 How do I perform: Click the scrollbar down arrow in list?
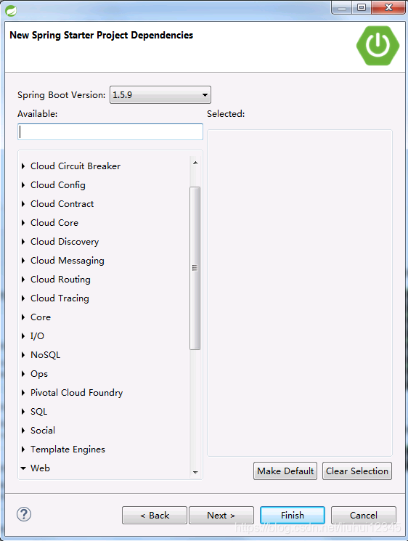(x=195, y=472)
